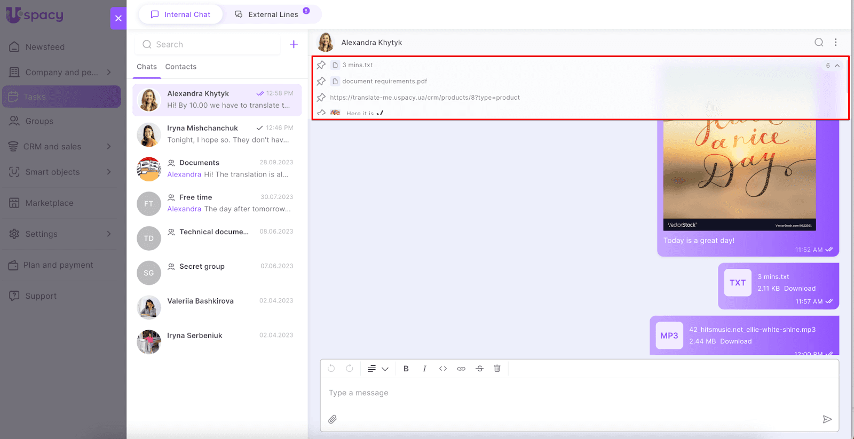Open the three-dot chat options menu

click(x=836, y=43)
